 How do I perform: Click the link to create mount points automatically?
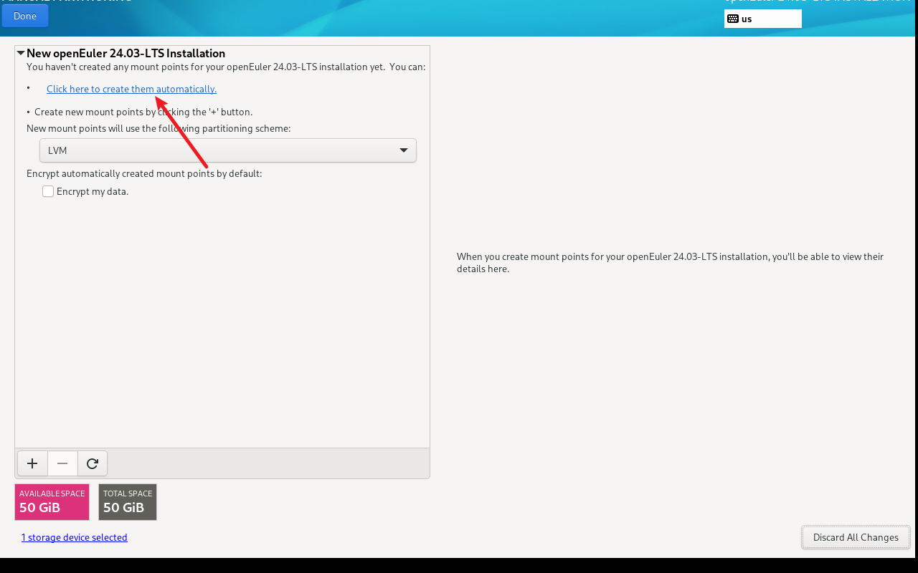click(x=131, y=89)
